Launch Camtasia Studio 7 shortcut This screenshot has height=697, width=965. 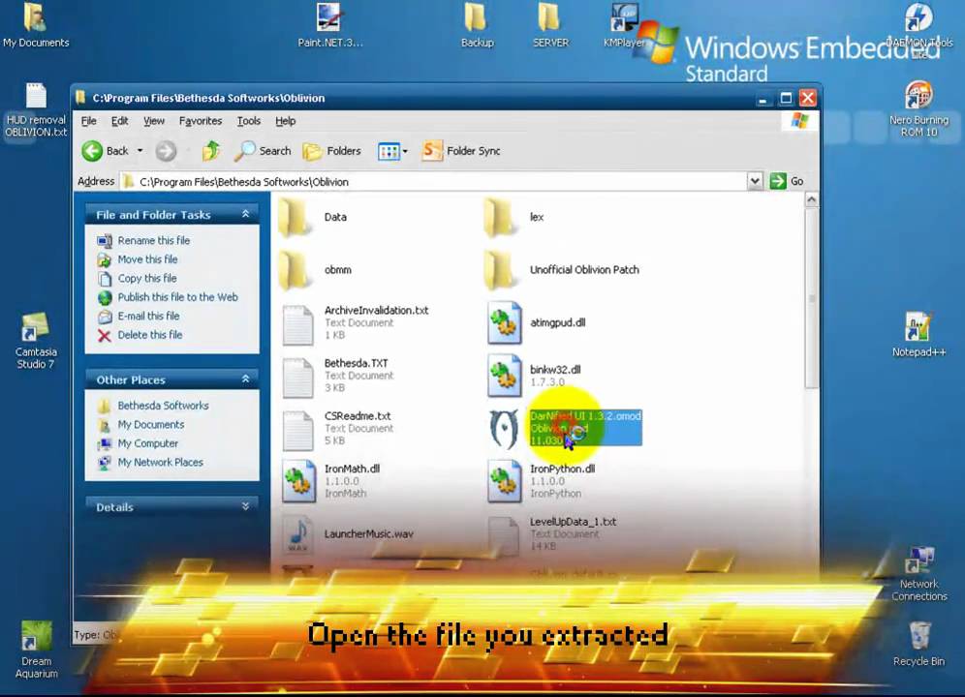(36, 341)
